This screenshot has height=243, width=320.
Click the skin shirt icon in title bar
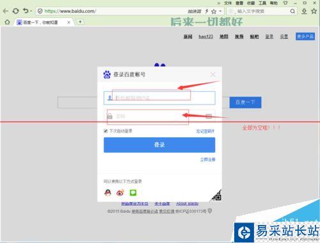click(285, 3)
